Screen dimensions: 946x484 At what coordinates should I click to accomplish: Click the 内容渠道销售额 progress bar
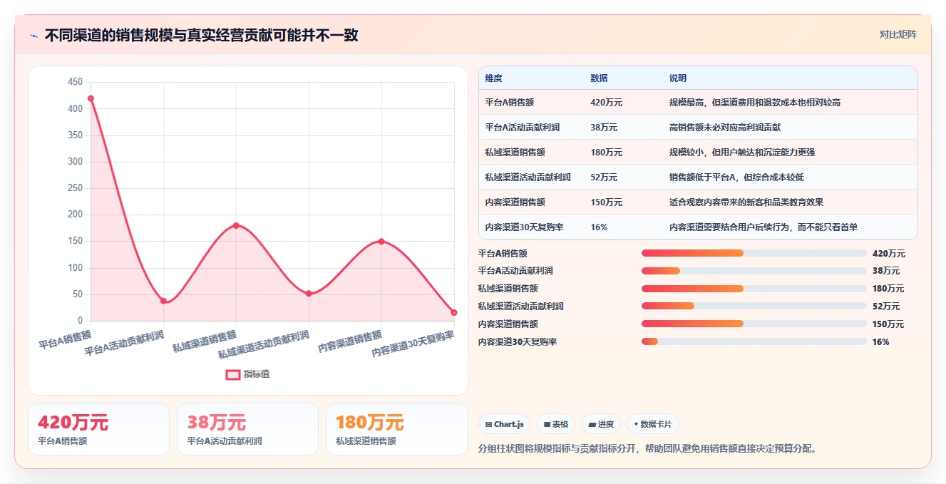[x=754, y=324]
